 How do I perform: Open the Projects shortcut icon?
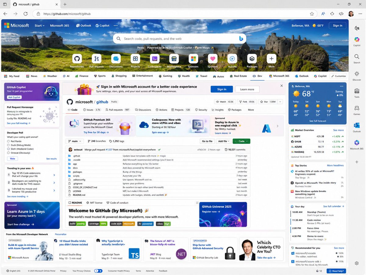point(135,59)
